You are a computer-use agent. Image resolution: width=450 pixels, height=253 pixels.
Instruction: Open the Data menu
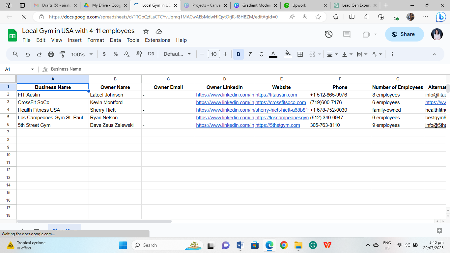click(x=115, y=40)
